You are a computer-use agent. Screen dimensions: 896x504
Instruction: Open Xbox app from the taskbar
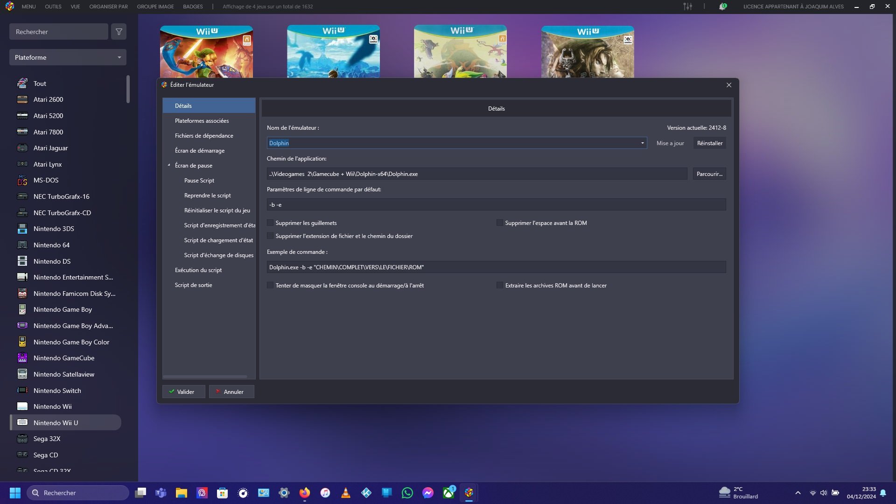[x=448, y=493]
